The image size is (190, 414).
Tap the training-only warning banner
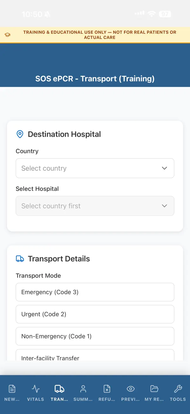click(95, 35)
